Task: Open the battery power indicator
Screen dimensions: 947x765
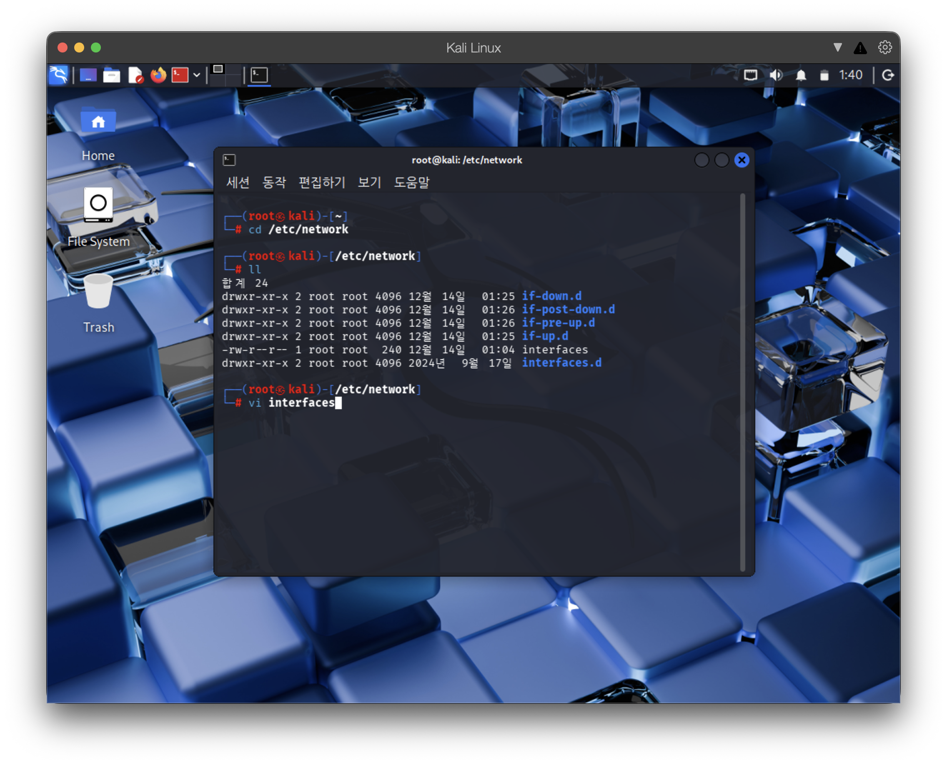Action: click(824, 75)
